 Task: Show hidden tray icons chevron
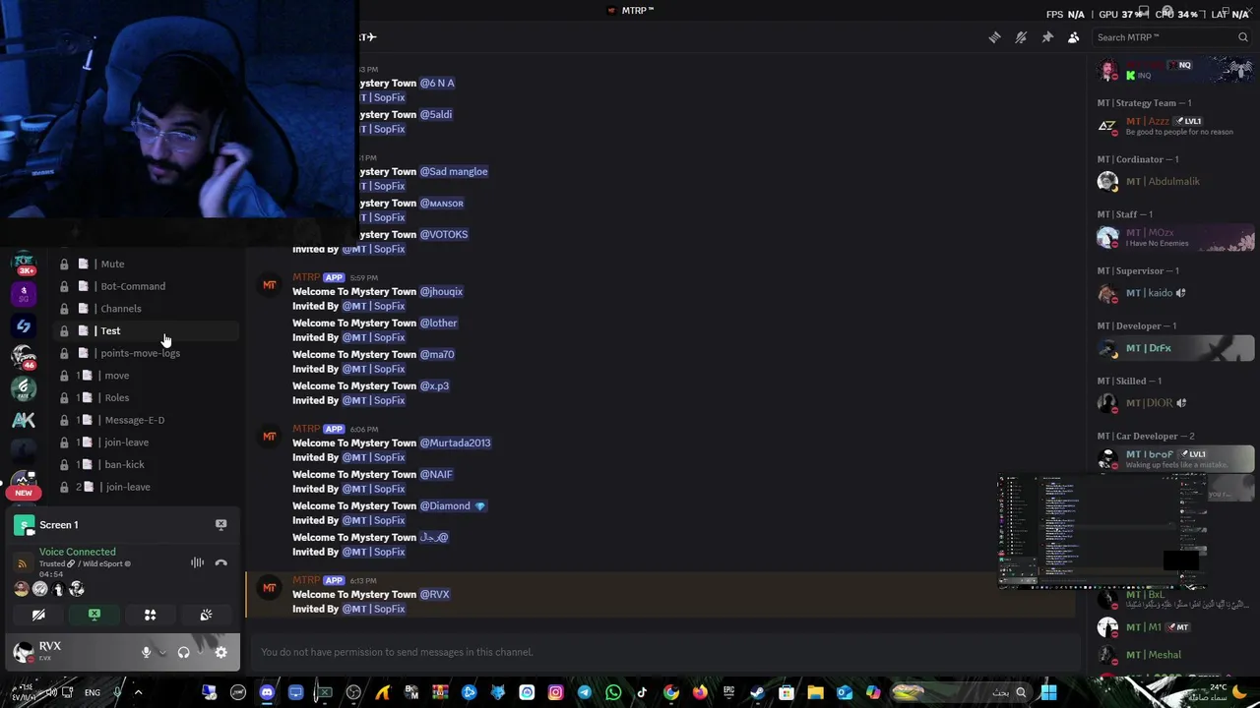[x=138, y=692]
